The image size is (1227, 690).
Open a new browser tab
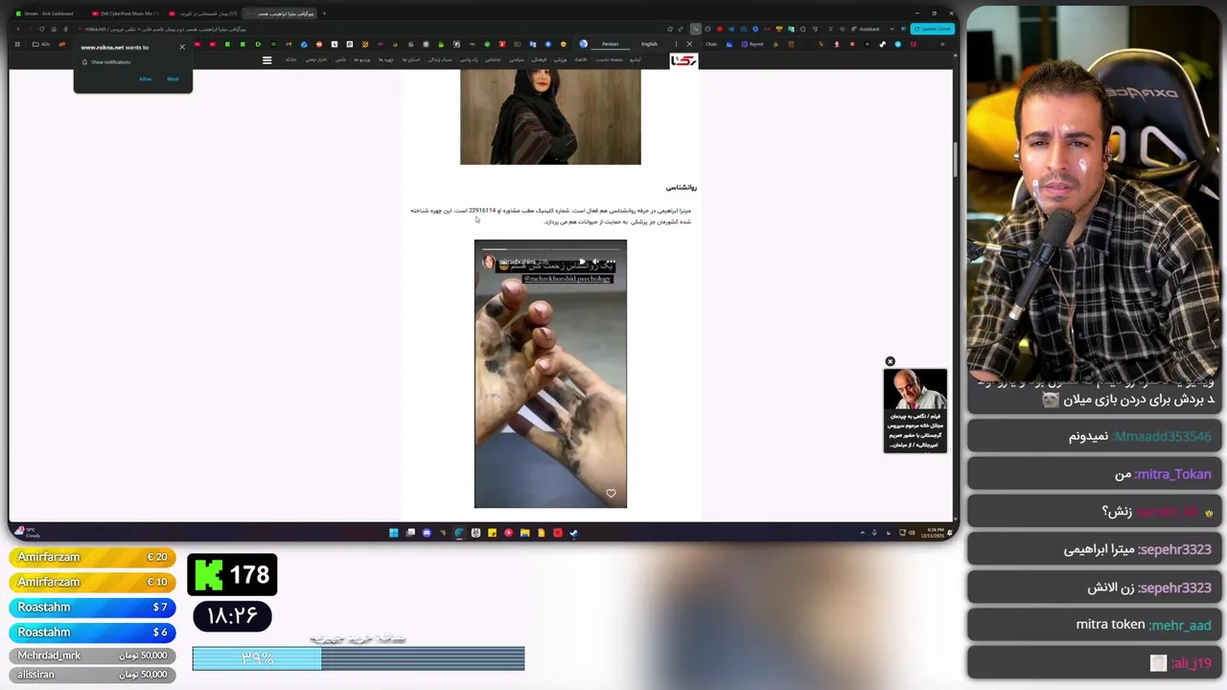[x=324, y=13]
